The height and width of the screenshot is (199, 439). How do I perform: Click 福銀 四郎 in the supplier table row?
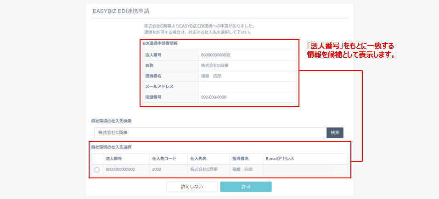tap(242, 169)
